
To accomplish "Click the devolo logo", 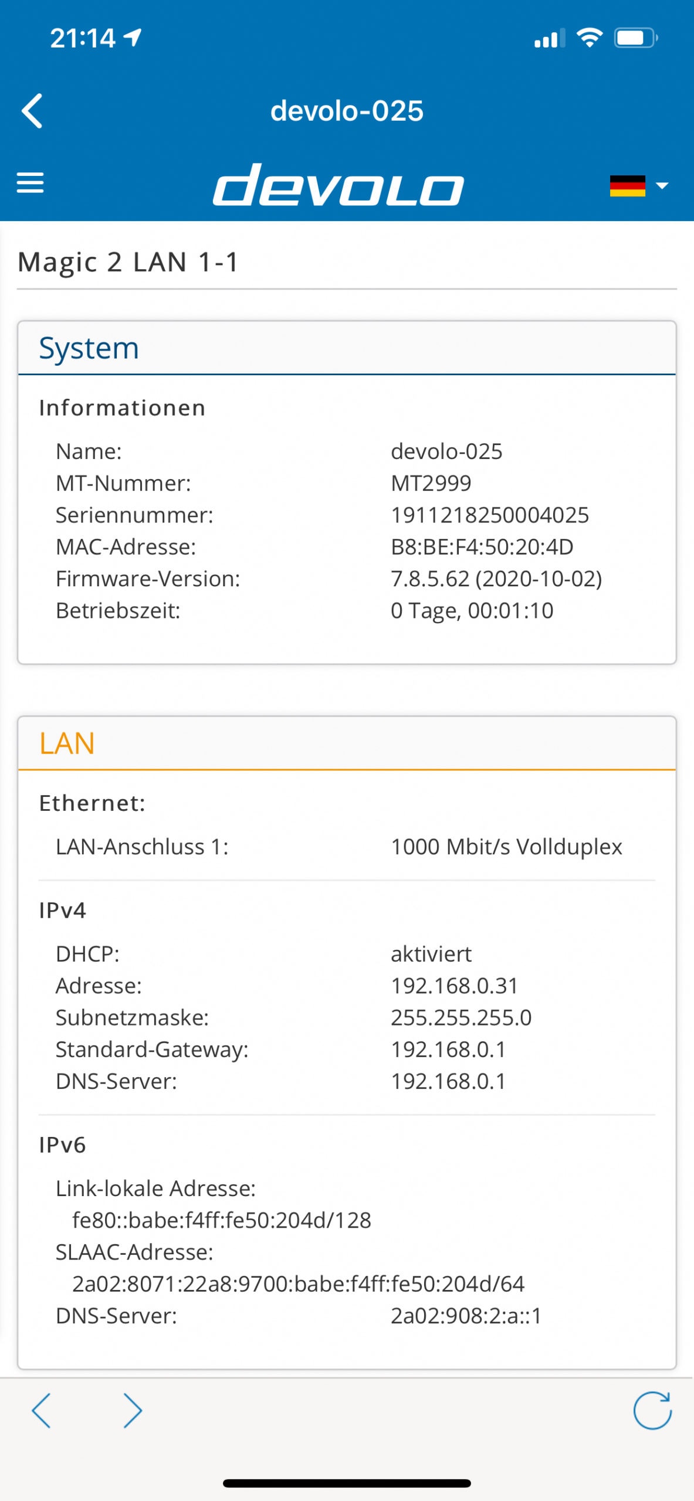I will coord(338,185).
